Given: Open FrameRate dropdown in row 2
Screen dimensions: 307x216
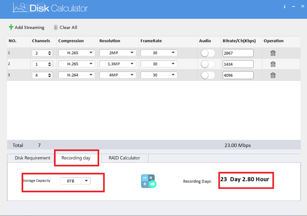Looking at the screenshot, I should (159, 64).
